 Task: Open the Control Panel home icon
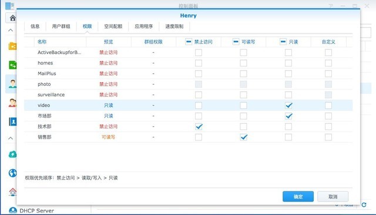[x=12, y=18]
